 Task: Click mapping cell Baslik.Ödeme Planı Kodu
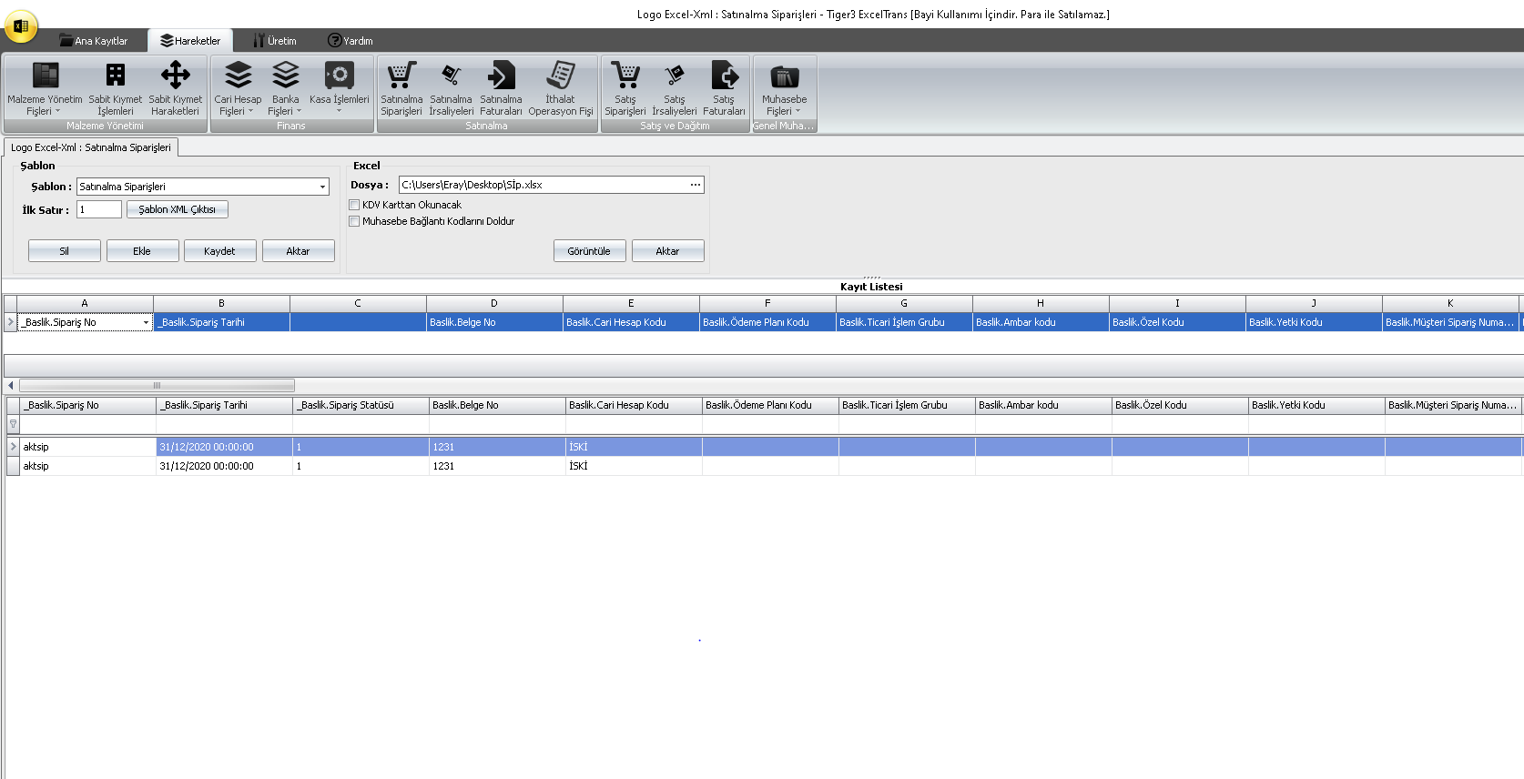pyautogui.click(x=767, y=322)
